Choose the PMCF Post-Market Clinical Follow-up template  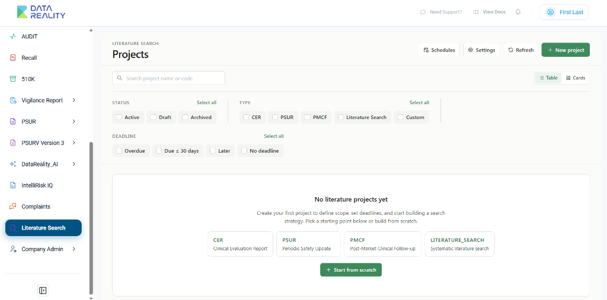point(382,244)
